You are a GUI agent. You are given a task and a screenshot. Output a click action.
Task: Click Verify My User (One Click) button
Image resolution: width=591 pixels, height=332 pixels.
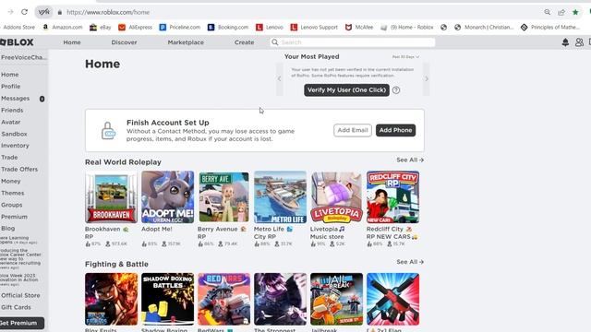point(347,90)
